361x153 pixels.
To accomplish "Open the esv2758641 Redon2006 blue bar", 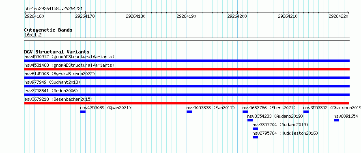I will click(x=187, y=95).
